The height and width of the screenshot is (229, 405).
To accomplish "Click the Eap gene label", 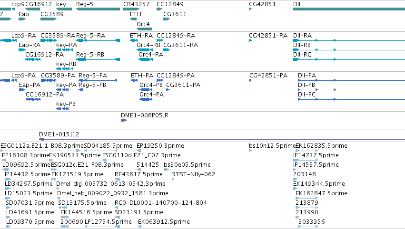I will point(24,14).
